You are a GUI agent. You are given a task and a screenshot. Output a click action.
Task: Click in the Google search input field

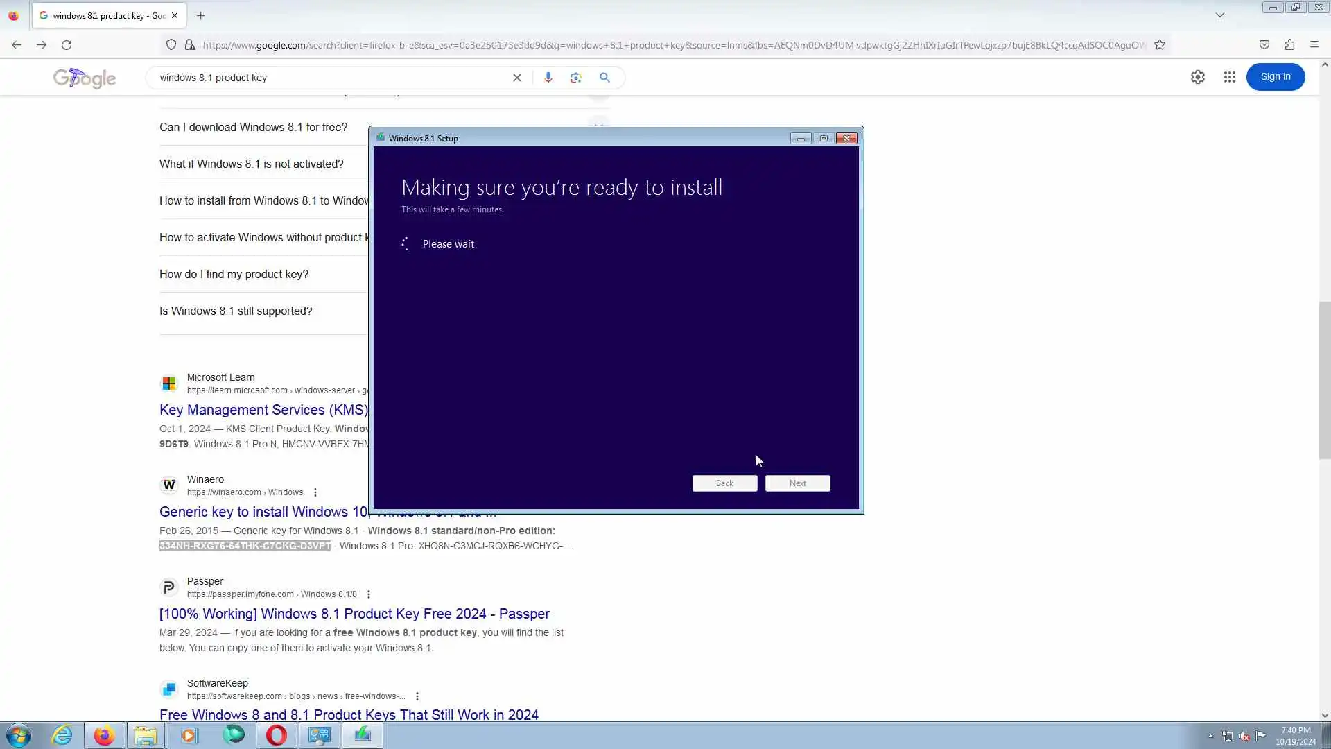(326, 78)
